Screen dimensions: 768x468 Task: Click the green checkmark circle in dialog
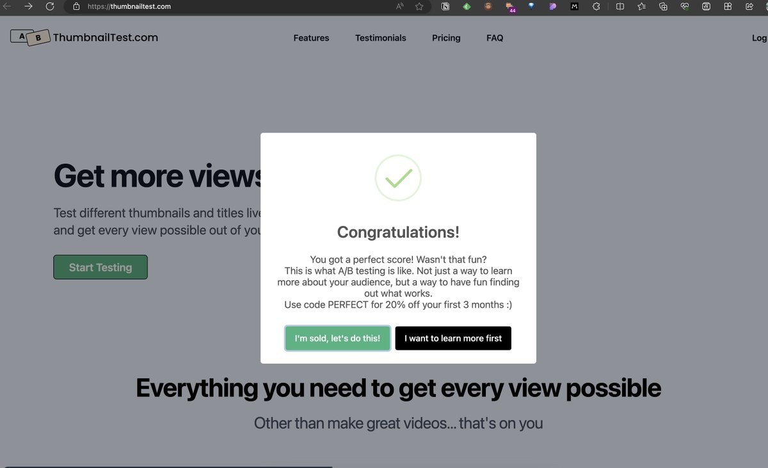click(x=398, y=178)
